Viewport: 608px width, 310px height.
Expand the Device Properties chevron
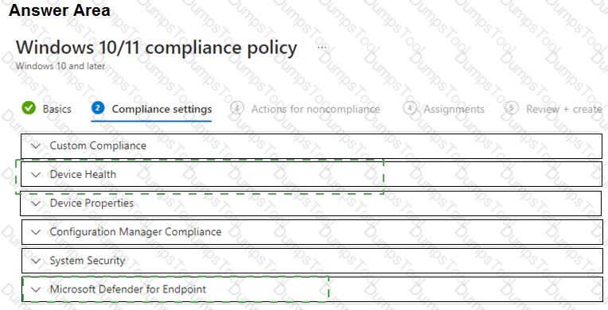pyautogui.click(x=36, y=203)
